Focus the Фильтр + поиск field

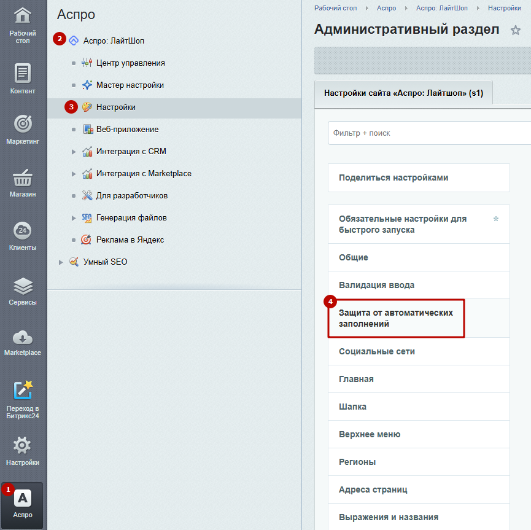click(430, 133)
